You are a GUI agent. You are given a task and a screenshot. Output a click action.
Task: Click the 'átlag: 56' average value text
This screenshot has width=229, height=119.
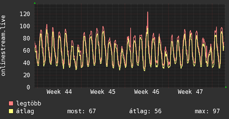point(145,111)
